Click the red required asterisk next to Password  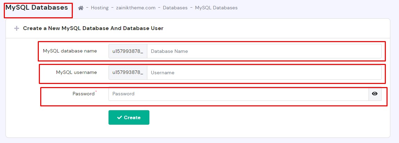coord(96,92)
